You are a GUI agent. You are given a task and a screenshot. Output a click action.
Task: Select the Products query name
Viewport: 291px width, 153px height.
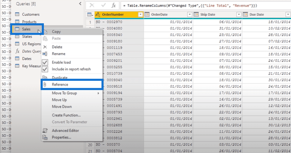point(29,22)
